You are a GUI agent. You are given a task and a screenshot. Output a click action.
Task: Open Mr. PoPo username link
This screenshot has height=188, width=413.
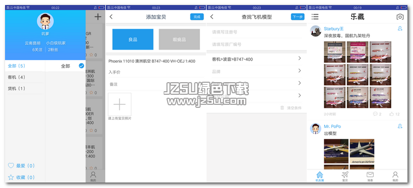(x=332, y=126)
